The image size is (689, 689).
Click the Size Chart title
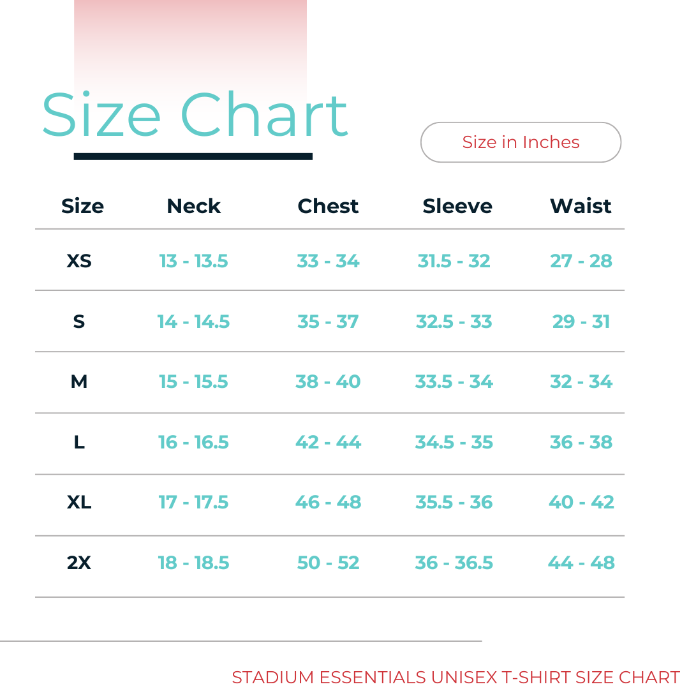195,115
